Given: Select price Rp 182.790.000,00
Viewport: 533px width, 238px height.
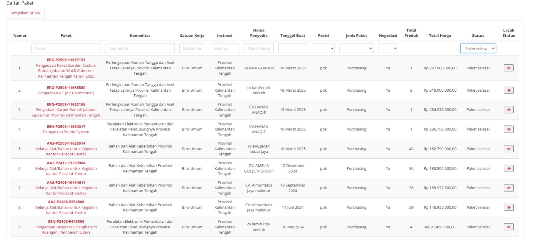Looking at the screenshot, I should pyautogui.click(x=440, y=149).
